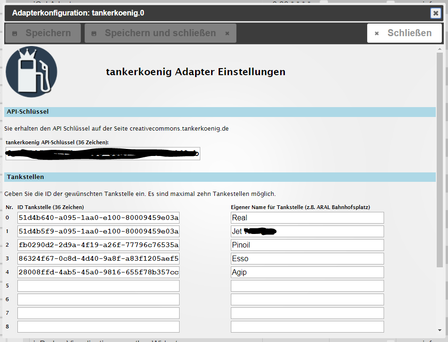Screen dimensions: 448x342
Task: Click the Speichern button
Action: click(43, 33)
